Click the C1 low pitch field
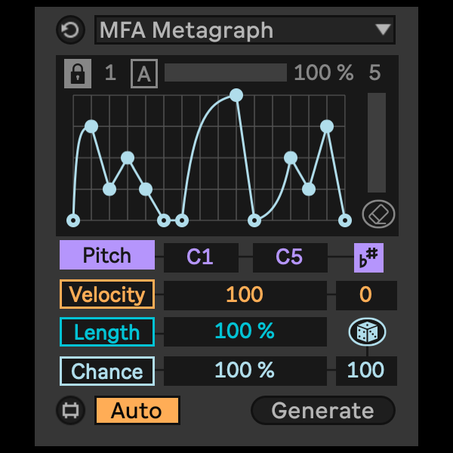Viewport: 453px width, 453px height. pyautogui.click(x=200, y=257)
